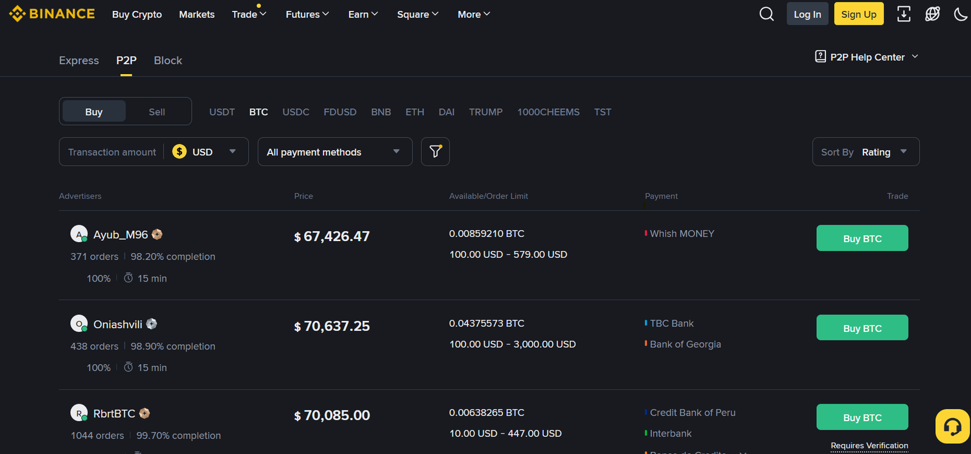
Task: Click Oniashvili merchant badge icon
Action: 152,324
